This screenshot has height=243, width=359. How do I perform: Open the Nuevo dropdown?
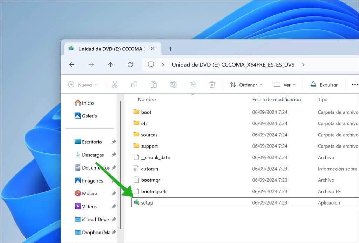pyautogui.click(x=82, y=85)
